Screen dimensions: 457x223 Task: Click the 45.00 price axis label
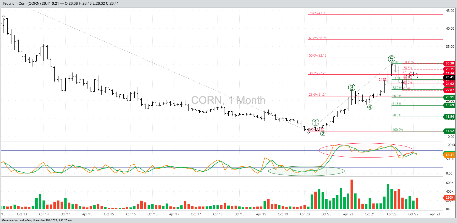[450, 11]
